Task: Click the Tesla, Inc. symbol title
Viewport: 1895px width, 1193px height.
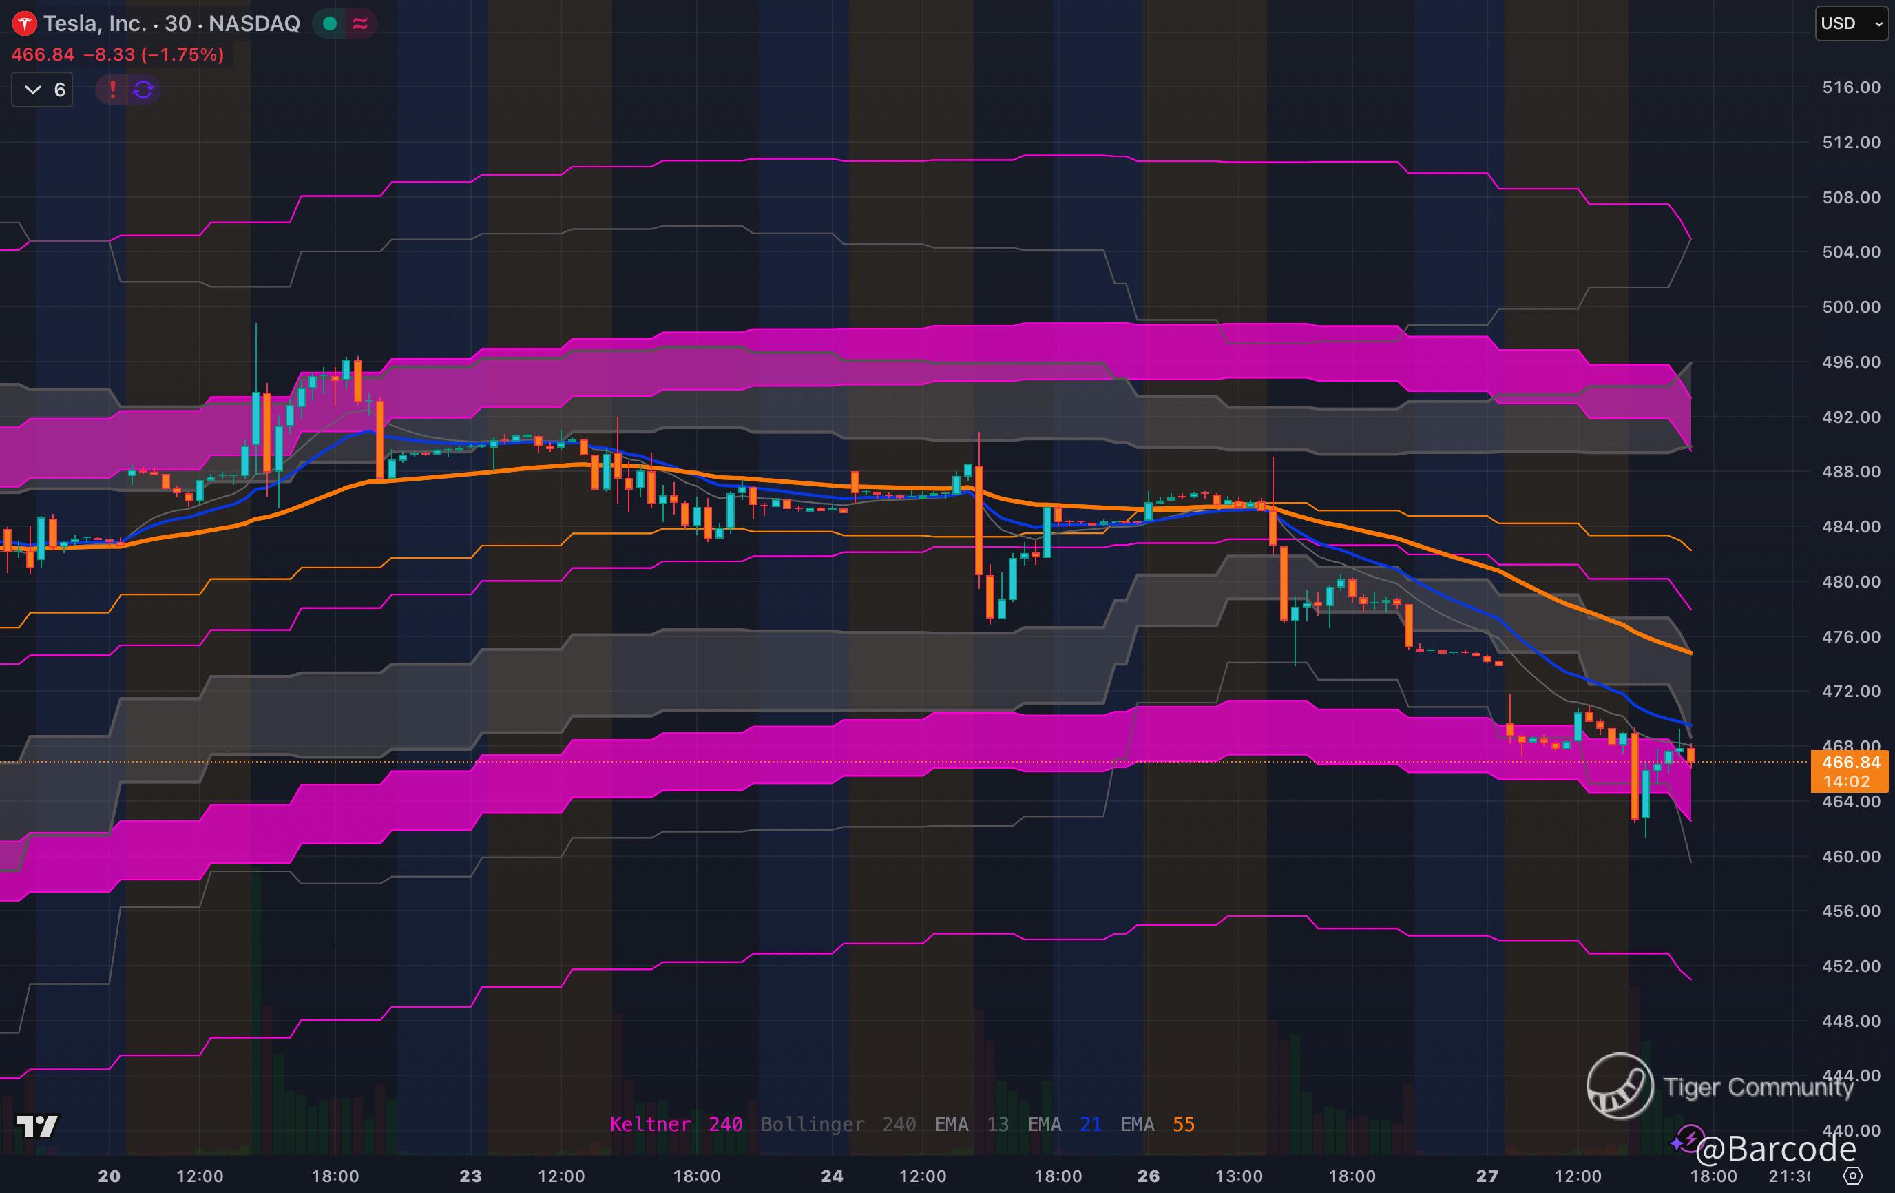Action: (94, 23)
